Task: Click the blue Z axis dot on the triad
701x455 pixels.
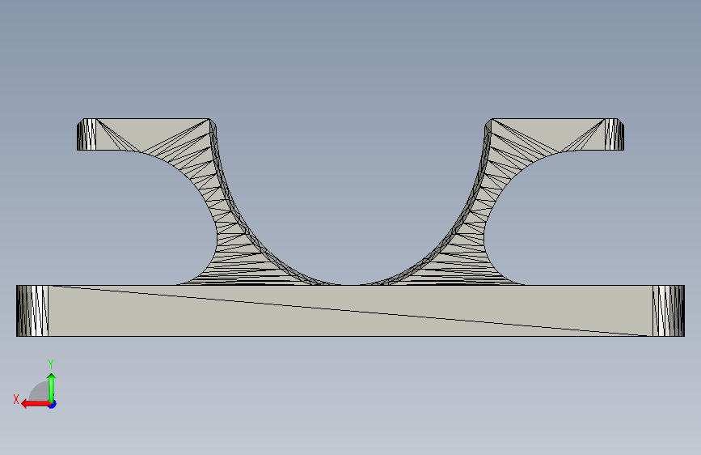Action: click(53, 404)
